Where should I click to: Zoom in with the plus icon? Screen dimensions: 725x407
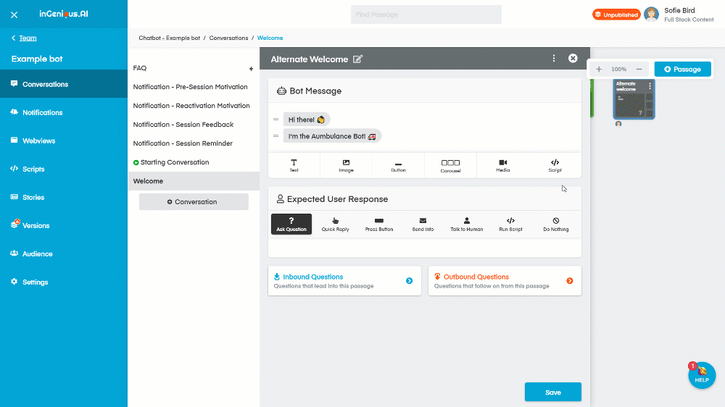pos(599,70)
